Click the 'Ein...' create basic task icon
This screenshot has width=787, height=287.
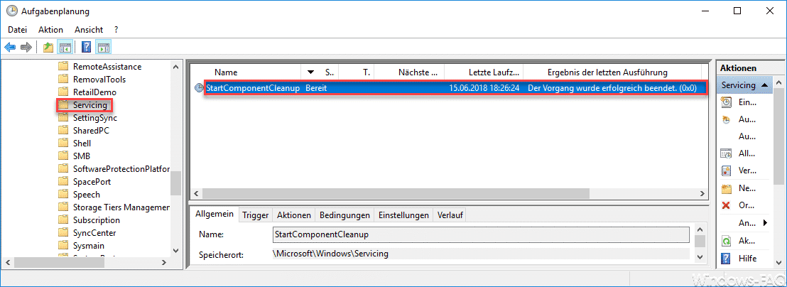click(726, 102)
